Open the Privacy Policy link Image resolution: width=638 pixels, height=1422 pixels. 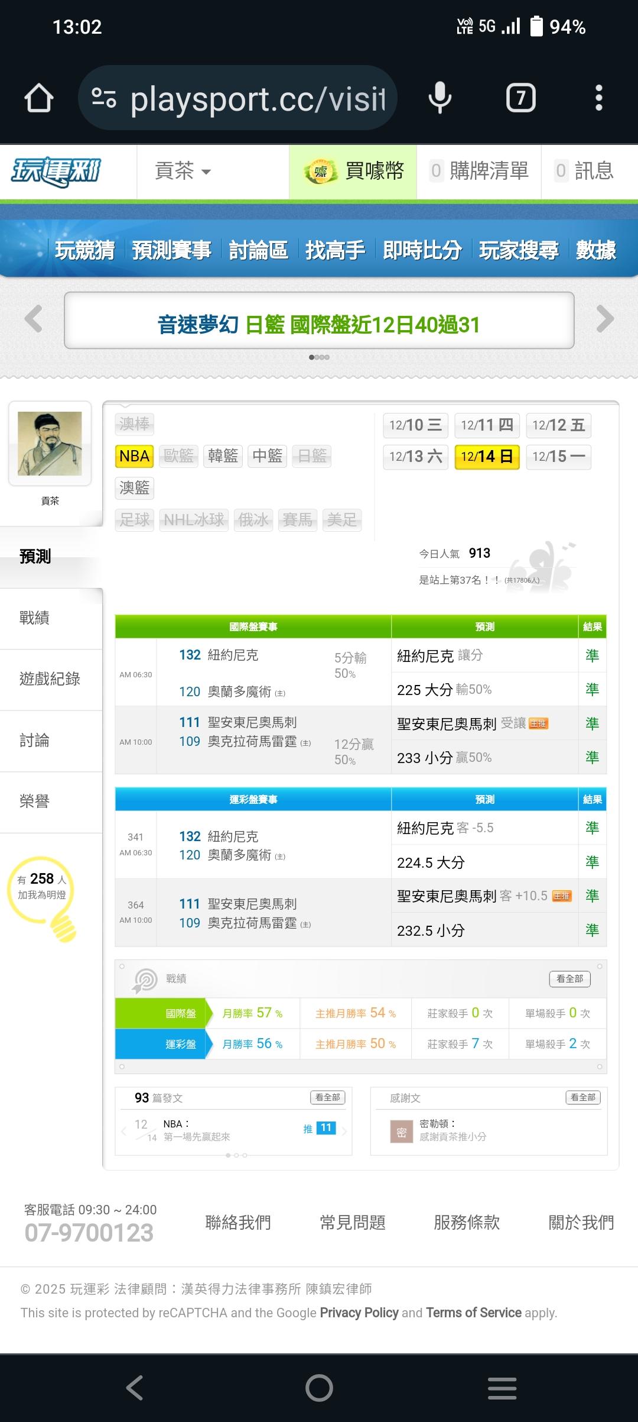click(359, 1313)
